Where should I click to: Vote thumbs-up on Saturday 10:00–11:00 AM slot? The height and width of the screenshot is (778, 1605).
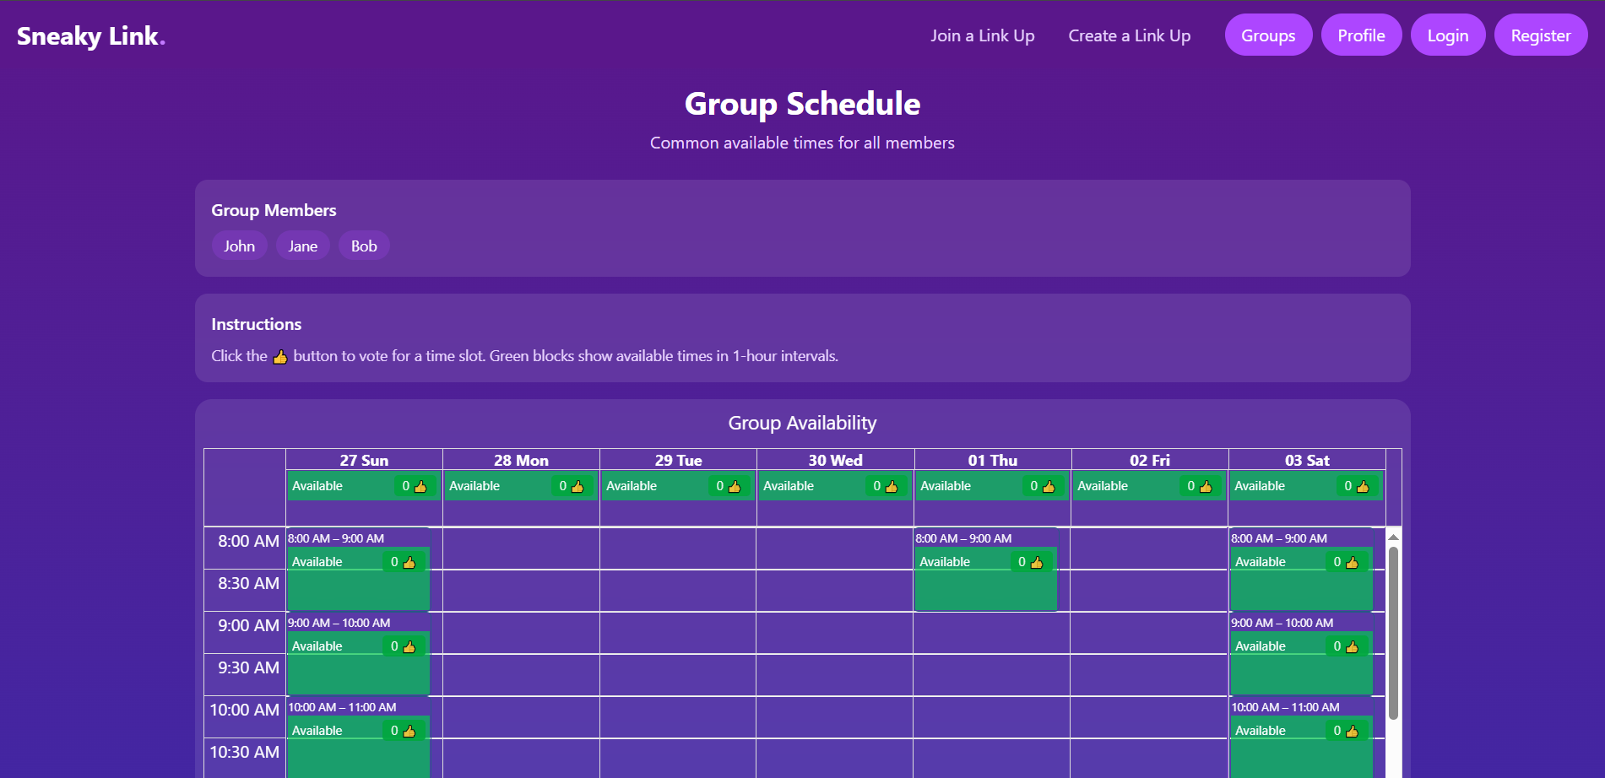click(1346, 731)
